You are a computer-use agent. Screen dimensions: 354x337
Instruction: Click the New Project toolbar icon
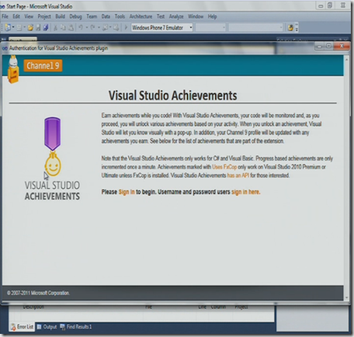click(x=8, y=27)
